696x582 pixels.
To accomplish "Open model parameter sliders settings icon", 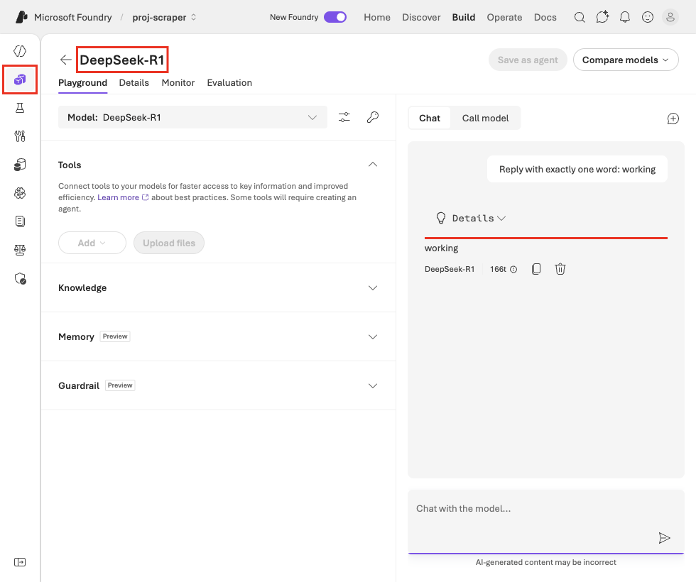I will (344, 117).
